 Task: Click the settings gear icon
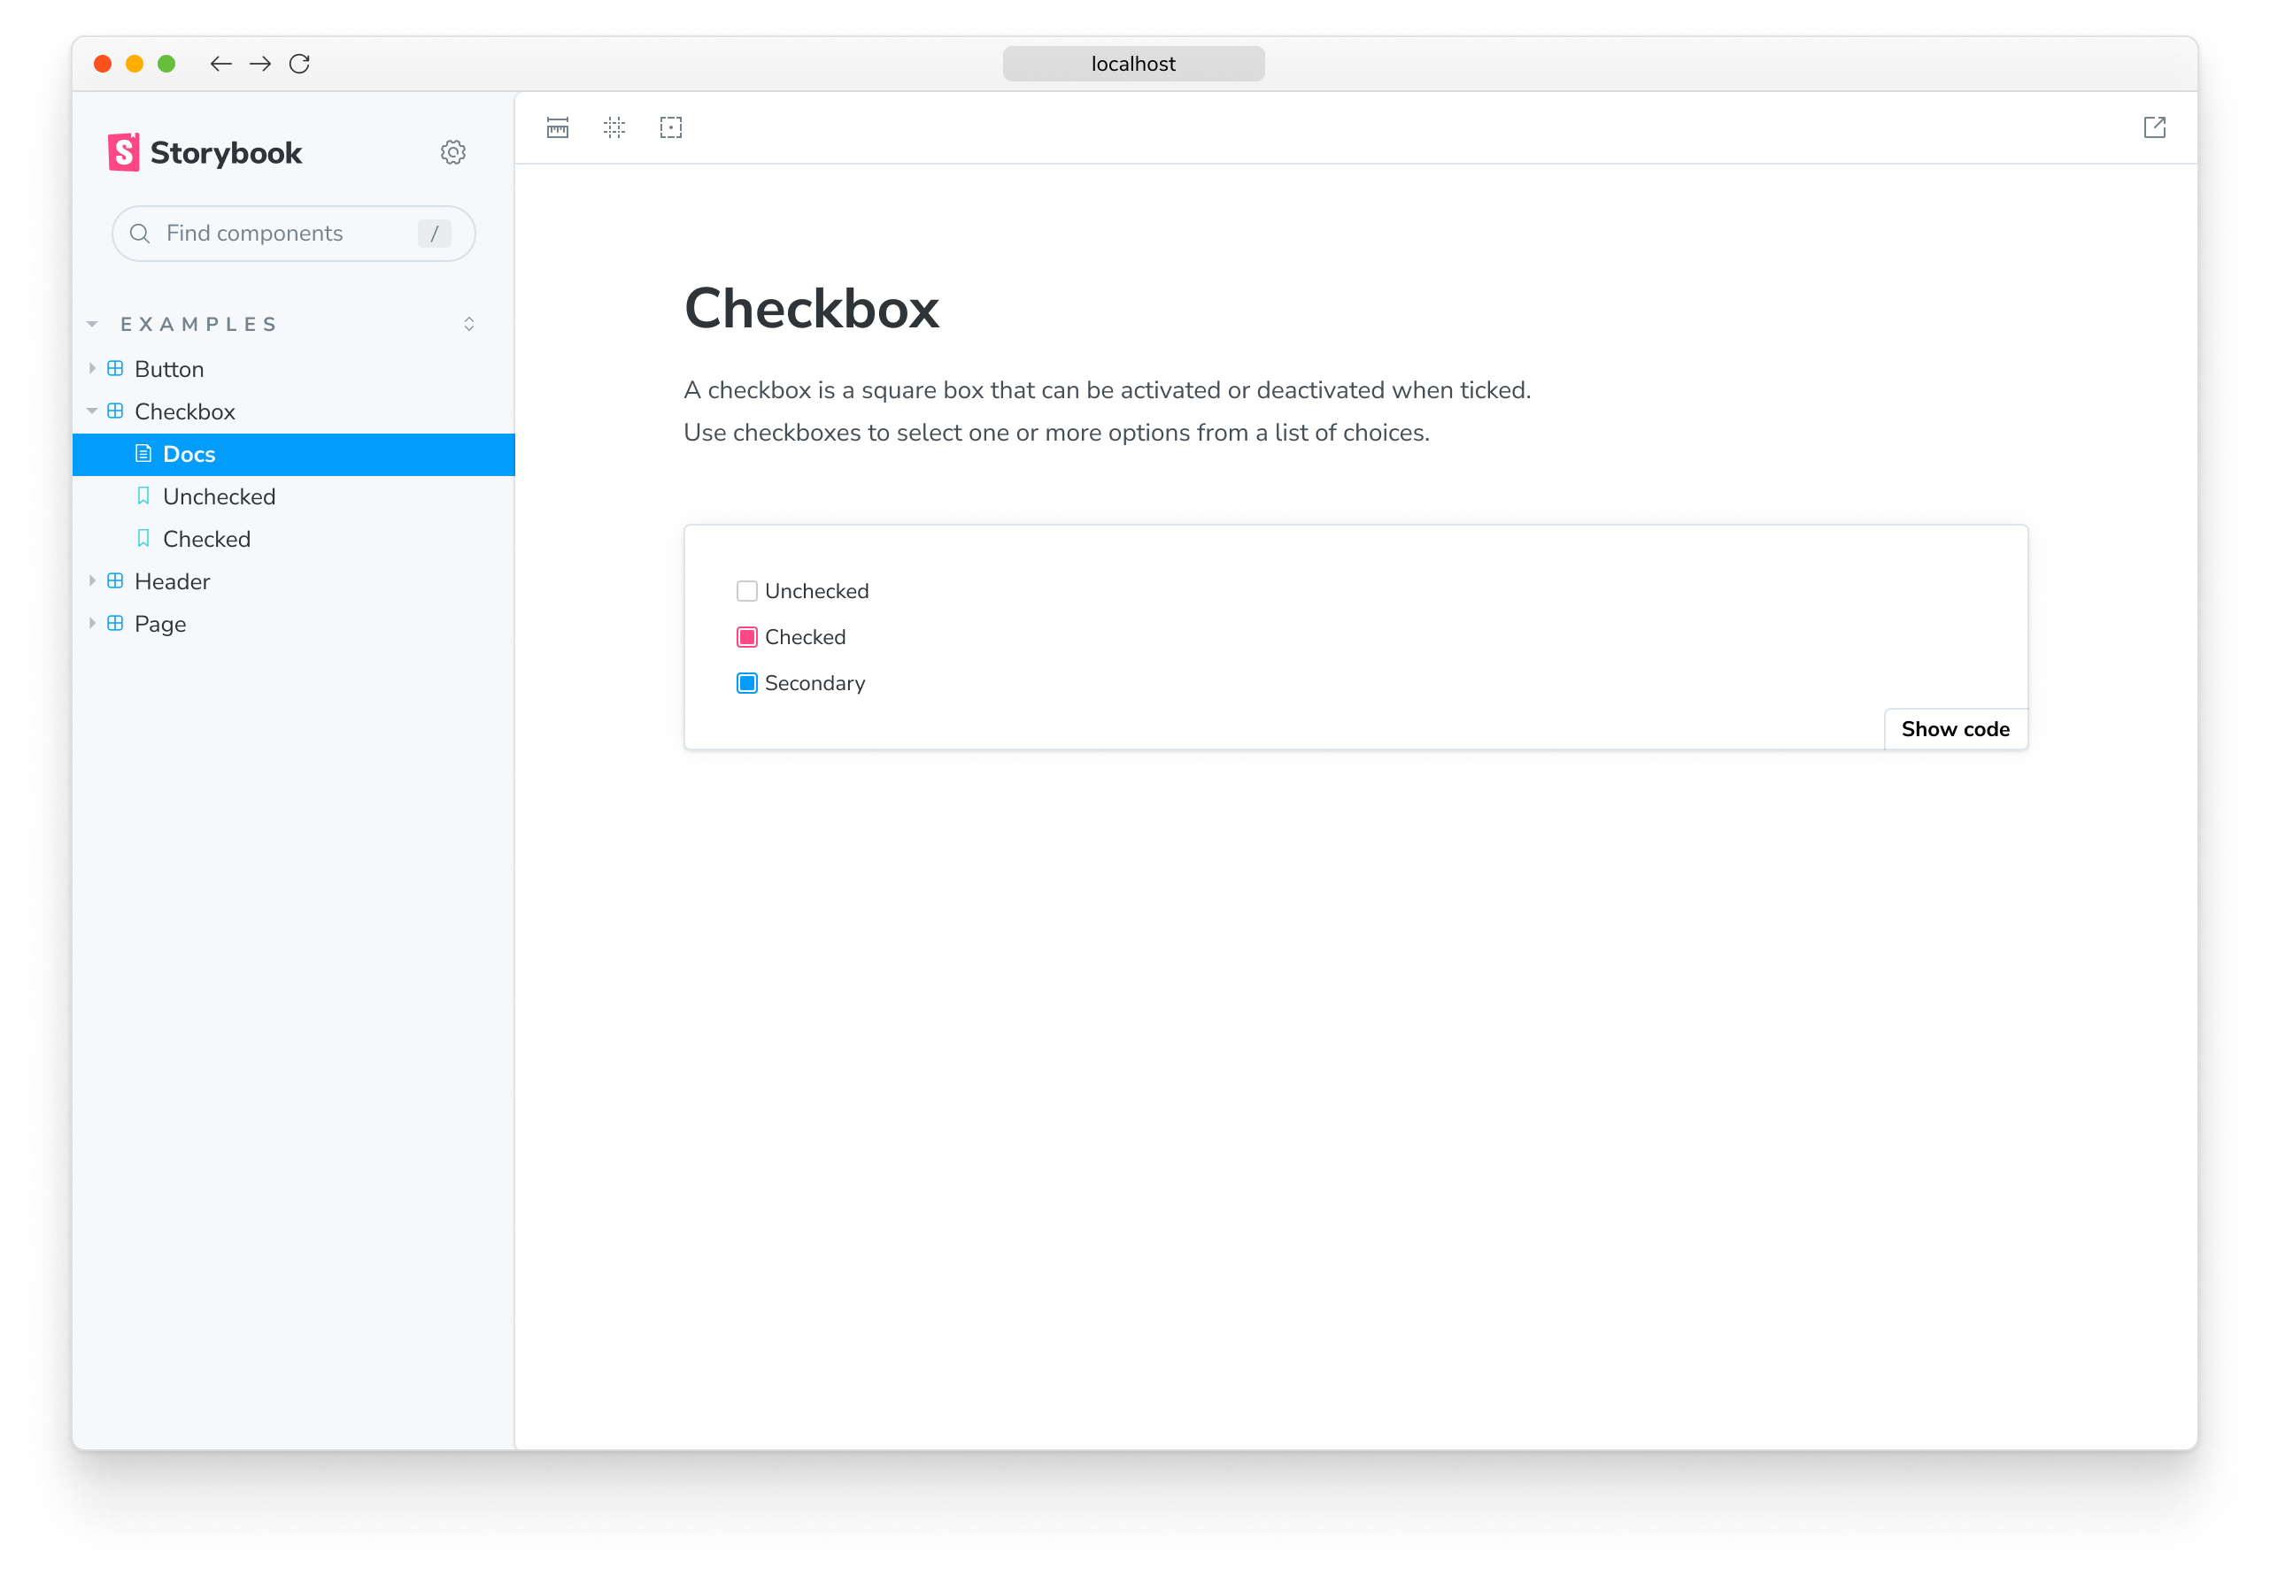[x=453, y=151]
